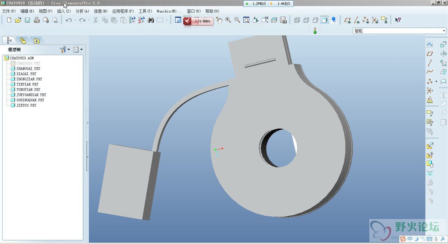Expand the redo history arrow
The height and width of the screenshot is (244, 448).
click(89, 20)
